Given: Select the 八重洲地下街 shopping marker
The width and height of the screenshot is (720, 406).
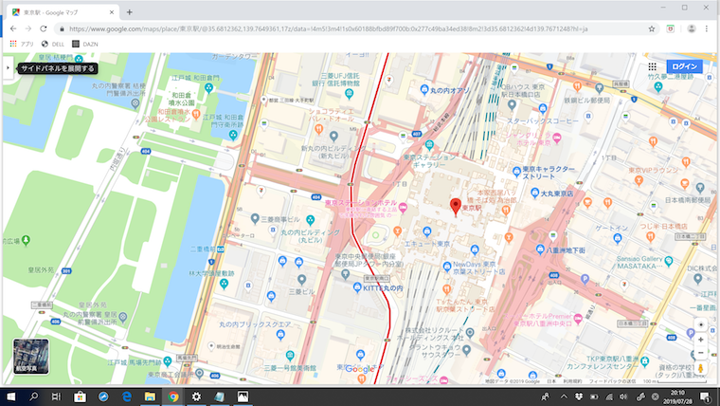Looking at the screenshot, I should tap(540, 249).
